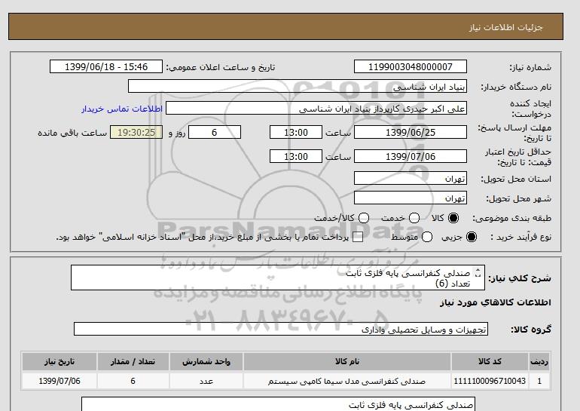Click the delivery province field تهران
This screenshot has height=411, width=580.
[411, 178]
